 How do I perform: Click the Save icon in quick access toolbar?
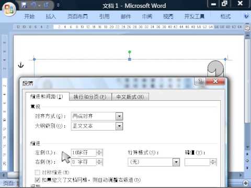24,5
